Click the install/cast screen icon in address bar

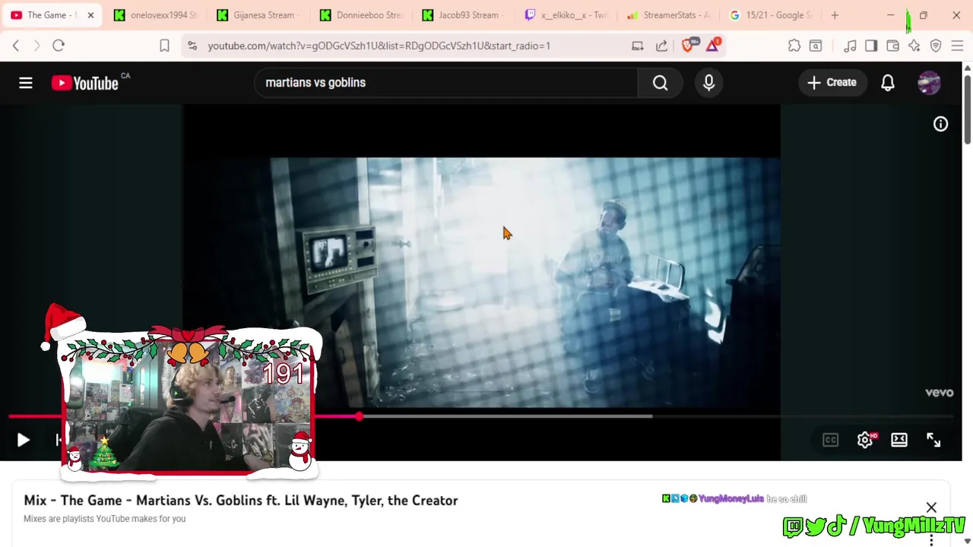(x=638, y=46)
